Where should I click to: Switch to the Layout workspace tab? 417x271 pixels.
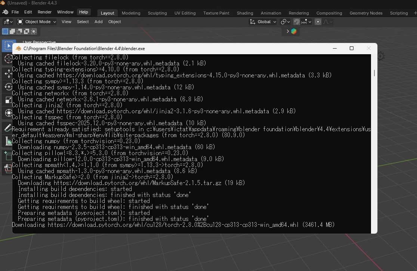click(x=108, y=13)
